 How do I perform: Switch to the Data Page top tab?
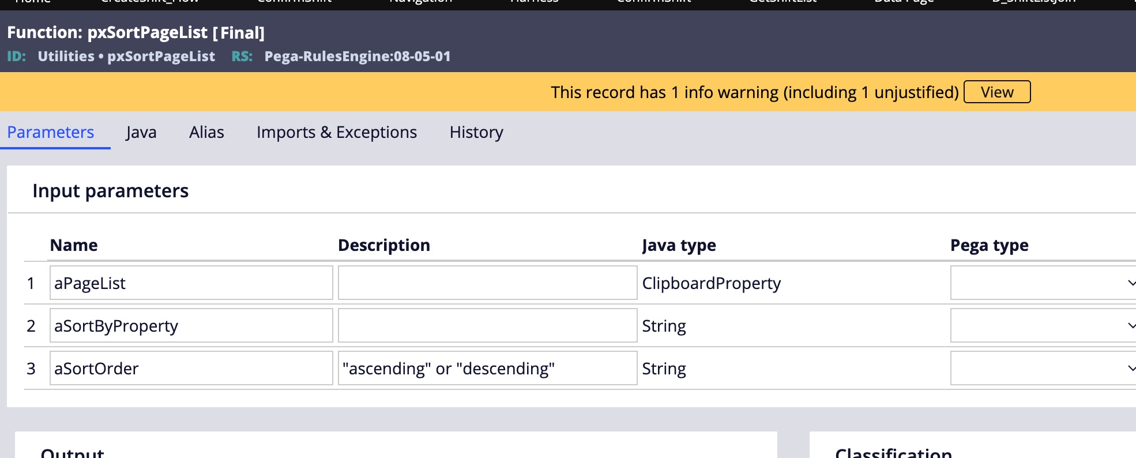pos(904,2)
